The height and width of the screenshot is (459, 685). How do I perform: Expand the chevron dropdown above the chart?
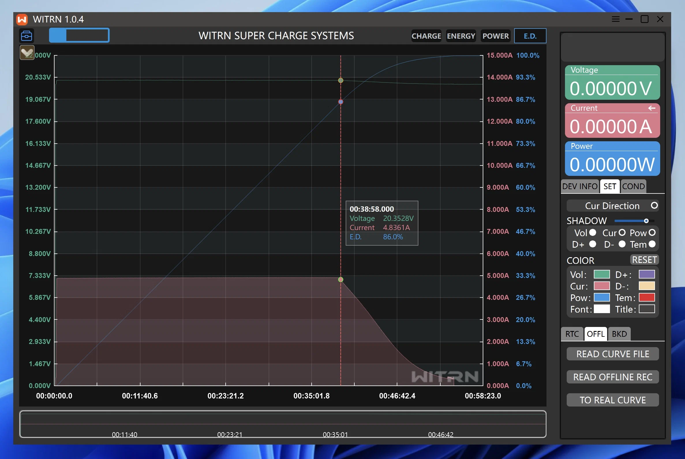27,52
